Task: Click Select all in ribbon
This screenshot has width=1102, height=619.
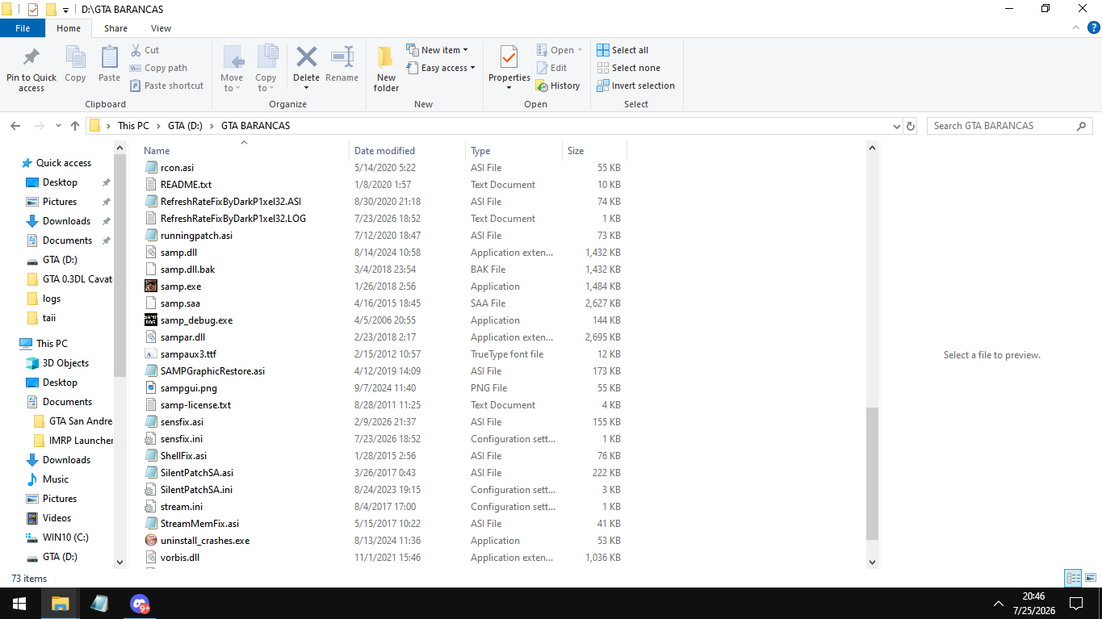Action: pyautogui.click(x=622, y=50)
